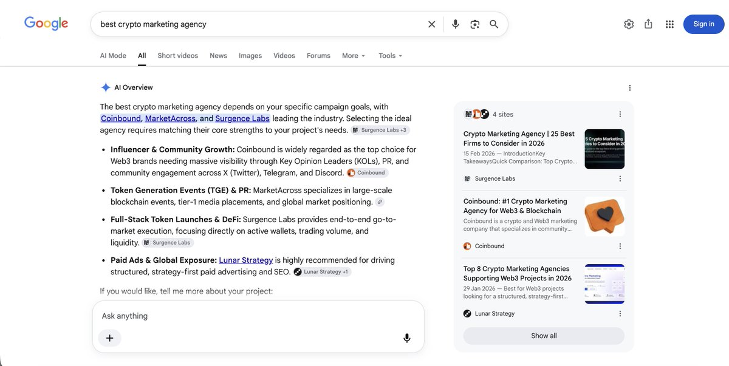Click stacked site favicons beside 4 sites
This screenshot has width=729, height=366.
[477, 114]
